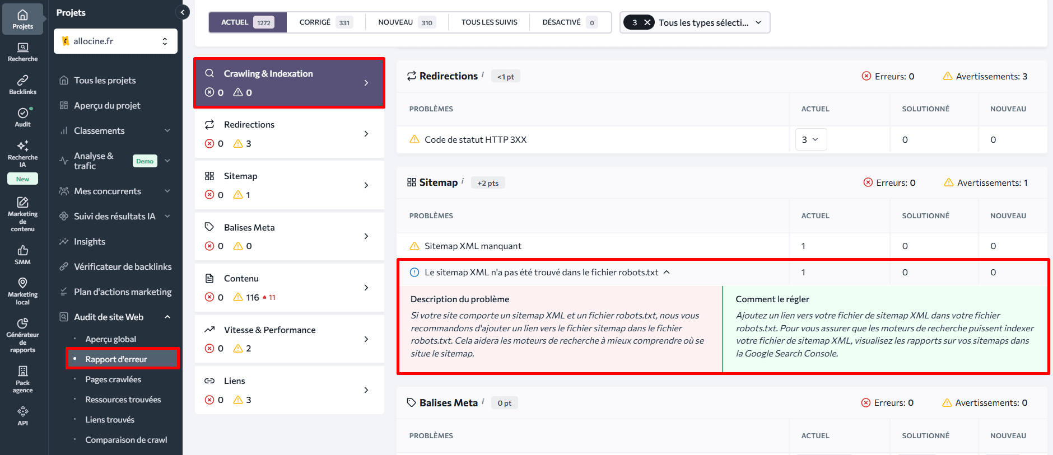Select Crawling & Indexation category
1053x455 pixels.
[x=289, y=83]
